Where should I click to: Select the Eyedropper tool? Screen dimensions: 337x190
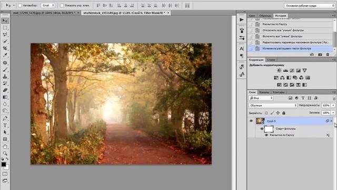click(5, 55)
